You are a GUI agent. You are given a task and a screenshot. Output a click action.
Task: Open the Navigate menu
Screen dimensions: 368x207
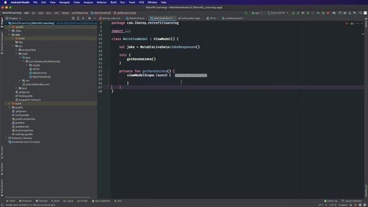pyautogui.click(x=64, y=2)
